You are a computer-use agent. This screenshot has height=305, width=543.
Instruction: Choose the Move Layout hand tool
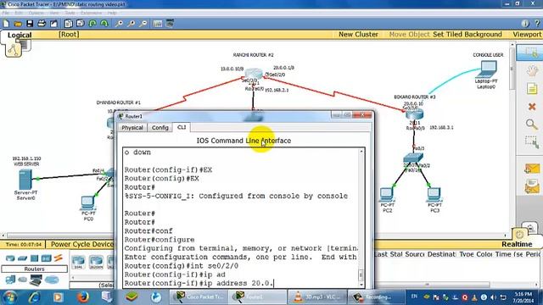tap(532, 71)
